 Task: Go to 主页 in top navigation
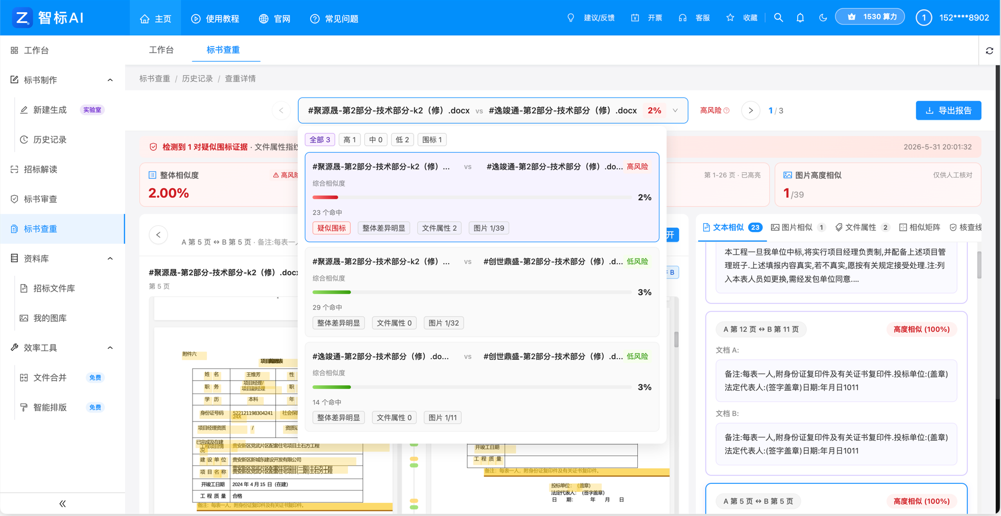pos(156,19)
